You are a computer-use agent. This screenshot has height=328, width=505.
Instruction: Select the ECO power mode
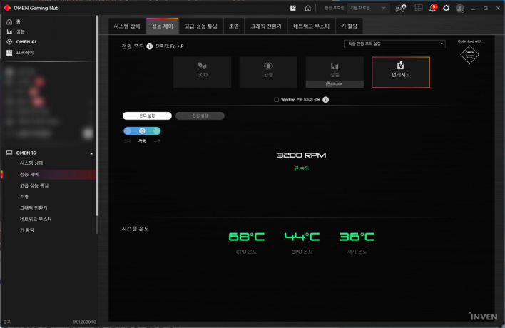tap(203, 72)
